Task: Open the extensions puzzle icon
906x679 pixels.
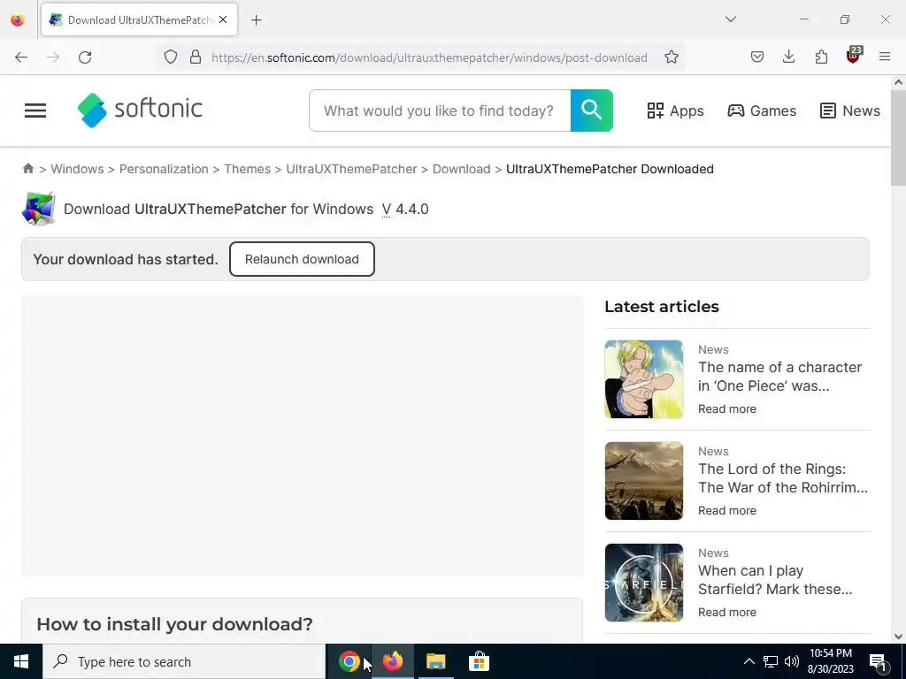Action: (x=821, y=57)
